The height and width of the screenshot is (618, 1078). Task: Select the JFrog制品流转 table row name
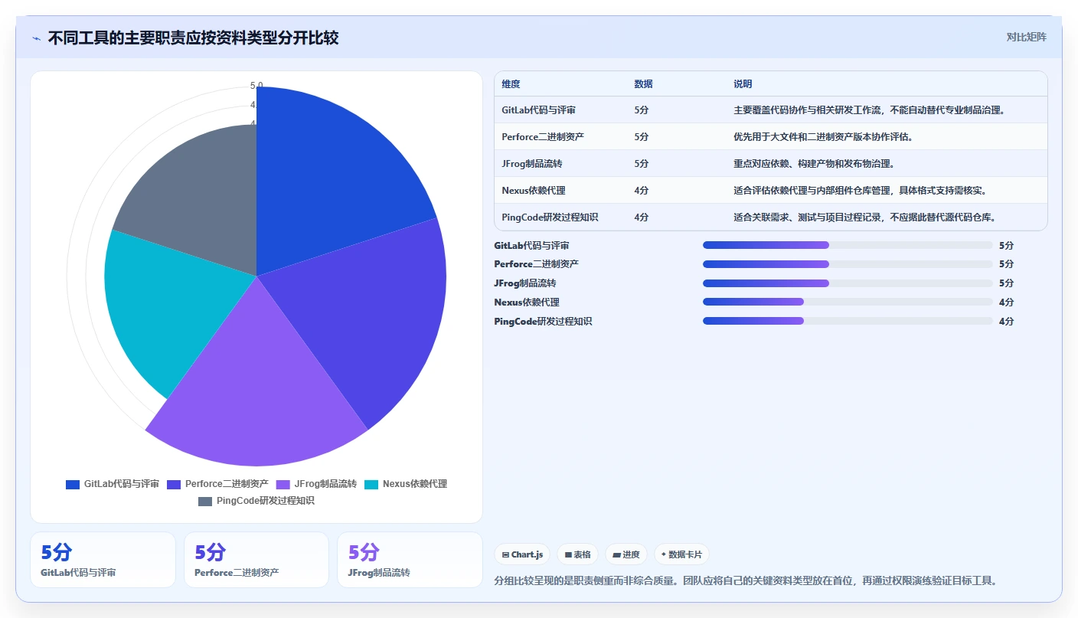pos(532,164)
